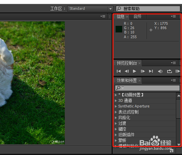This screenshot has height=155, width=182.
Task: Click the new animation preset icon
Action: coord(172,151)
